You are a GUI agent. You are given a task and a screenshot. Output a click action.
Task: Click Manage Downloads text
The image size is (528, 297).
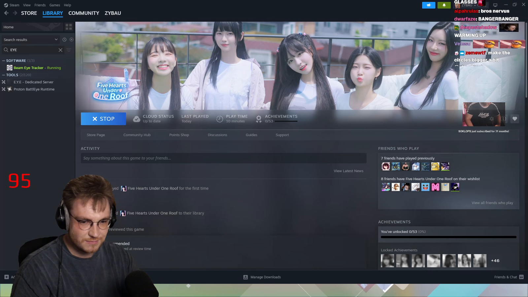pos(266,277)
